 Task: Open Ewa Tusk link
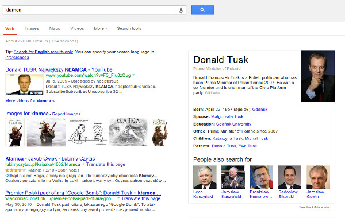point(247,146)
